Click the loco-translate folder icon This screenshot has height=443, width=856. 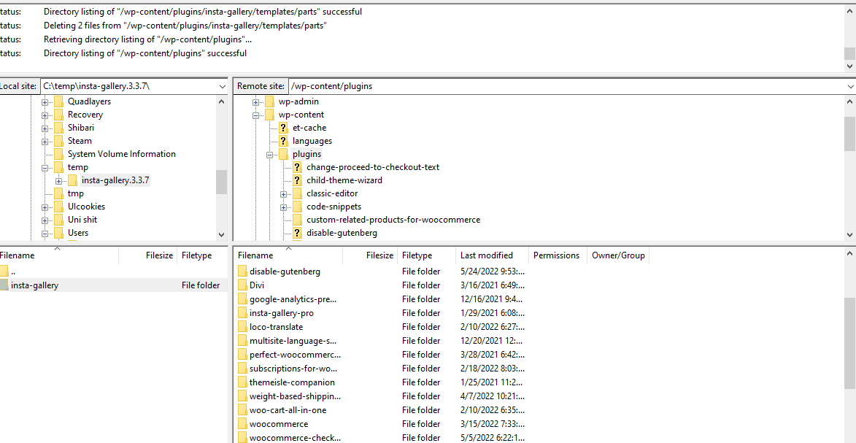pos(243,327)
